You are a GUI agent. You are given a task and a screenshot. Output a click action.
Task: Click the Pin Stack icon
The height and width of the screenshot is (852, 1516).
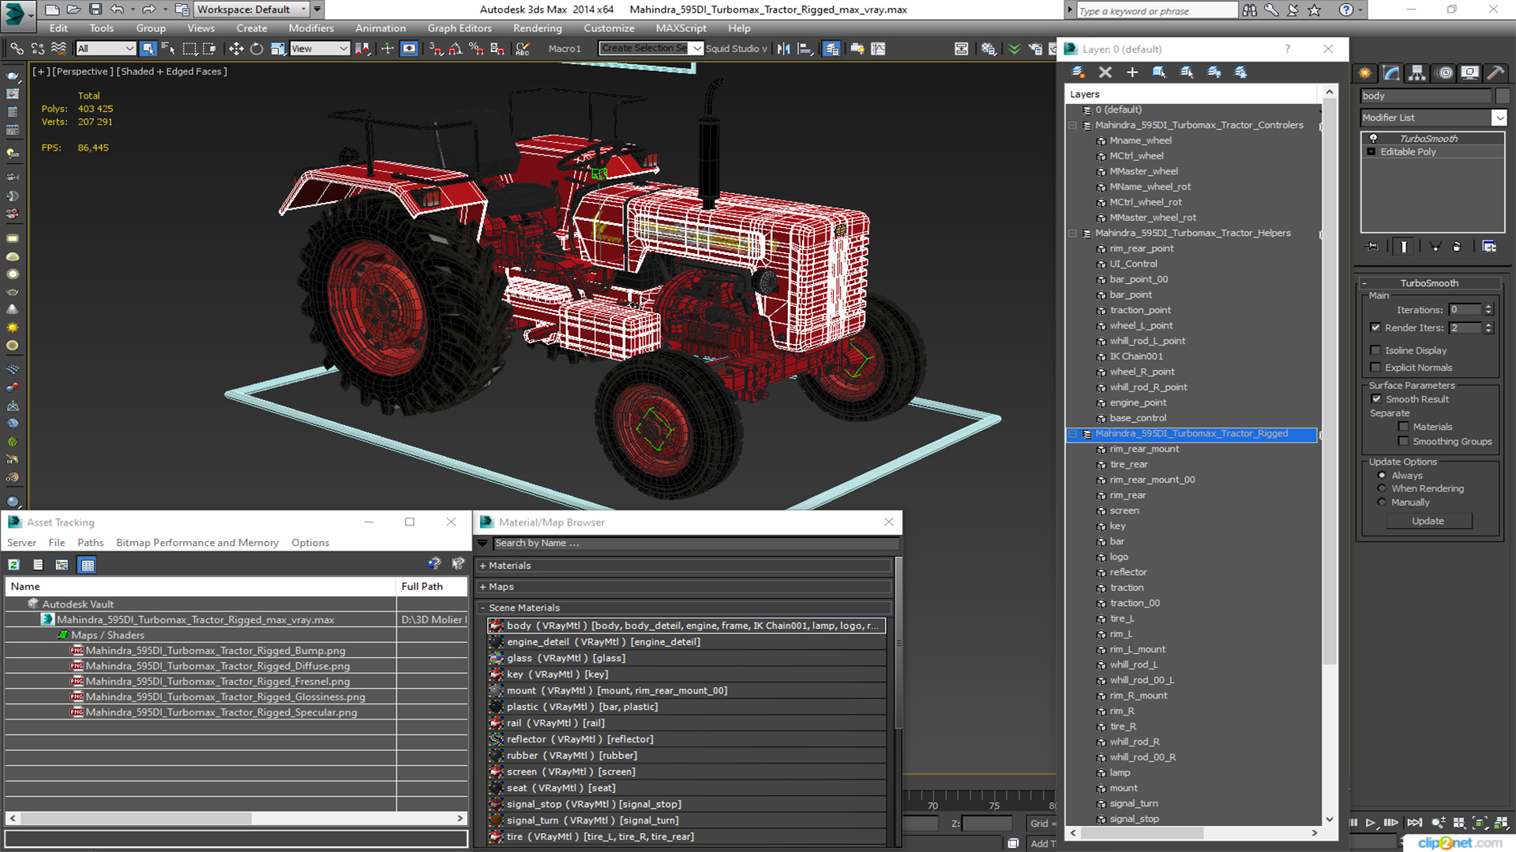[1372, 246]
